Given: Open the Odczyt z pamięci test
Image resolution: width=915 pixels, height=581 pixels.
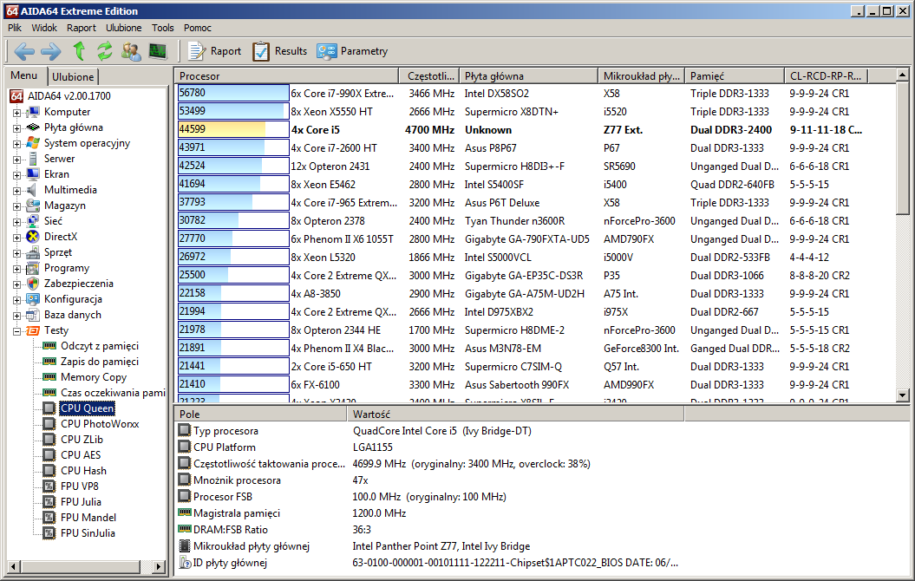Looking at the screenshot, I should (99, 346).
